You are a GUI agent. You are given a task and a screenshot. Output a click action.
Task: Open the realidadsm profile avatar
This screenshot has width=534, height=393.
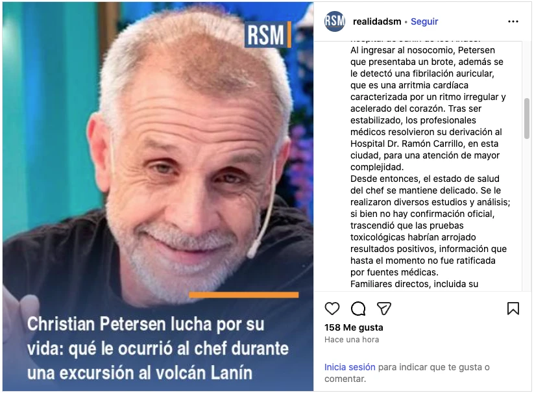(x=334, y=21)
